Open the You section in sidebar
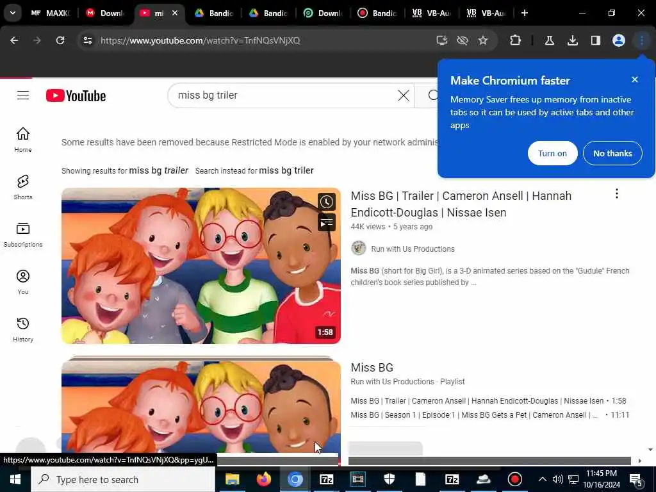 (23, 282)
